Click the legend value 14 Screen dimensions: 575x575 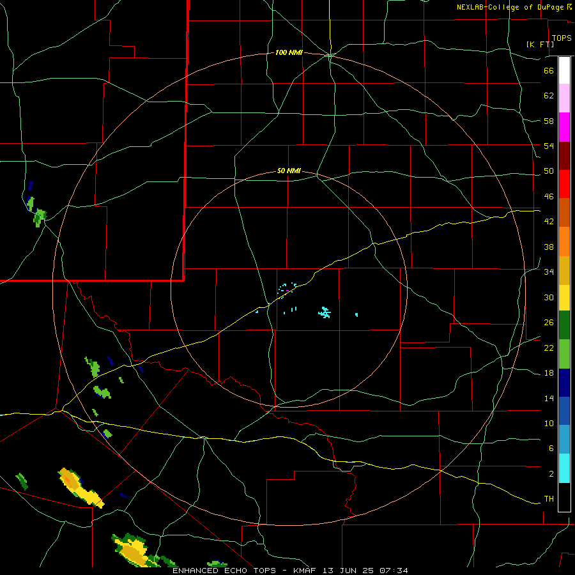coord(549,398)
